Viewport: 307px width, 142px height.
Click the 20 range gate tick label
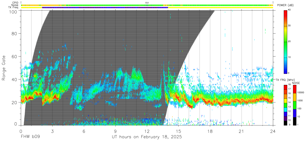pyautogui.click(x=14, y=102)
